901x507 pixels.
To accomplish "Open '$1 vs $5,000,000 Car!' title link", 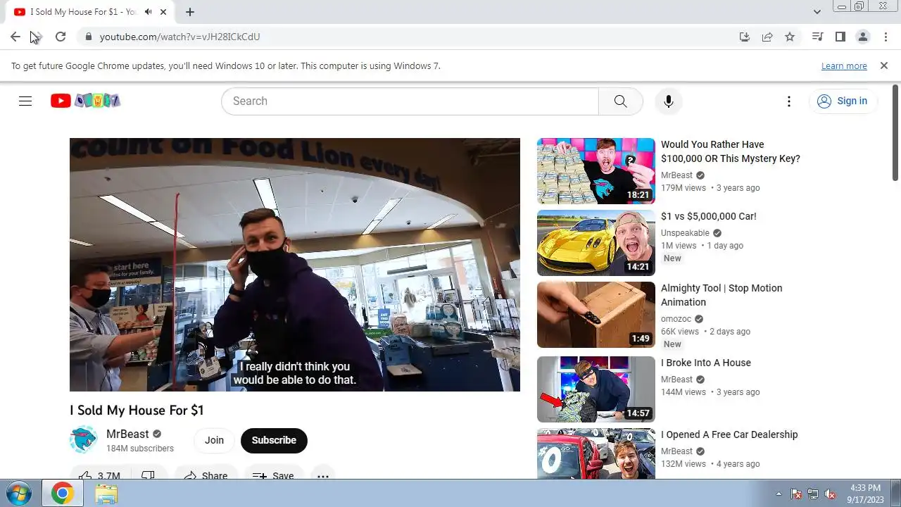I will click(709, 216).
